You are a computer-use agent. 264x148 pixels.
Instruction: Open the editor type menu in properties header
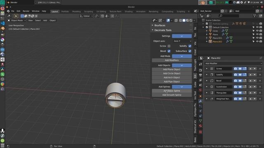tap(202, 58)
